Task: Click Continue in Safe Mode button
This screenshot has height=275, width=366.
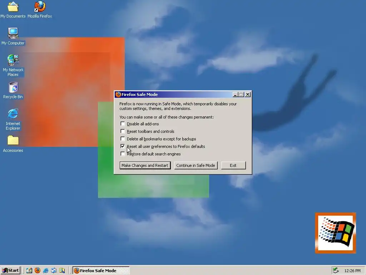Action: tap(196, 165)
